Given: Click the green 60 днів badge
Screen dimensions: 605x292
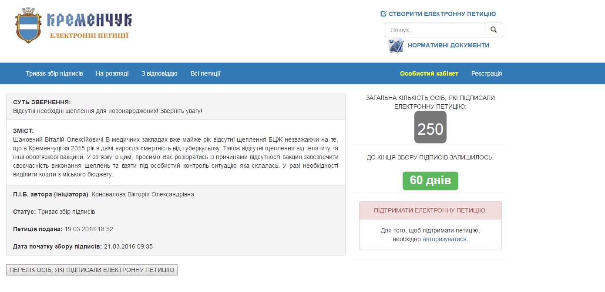Looking at the screenshot, I should (430, 181).
